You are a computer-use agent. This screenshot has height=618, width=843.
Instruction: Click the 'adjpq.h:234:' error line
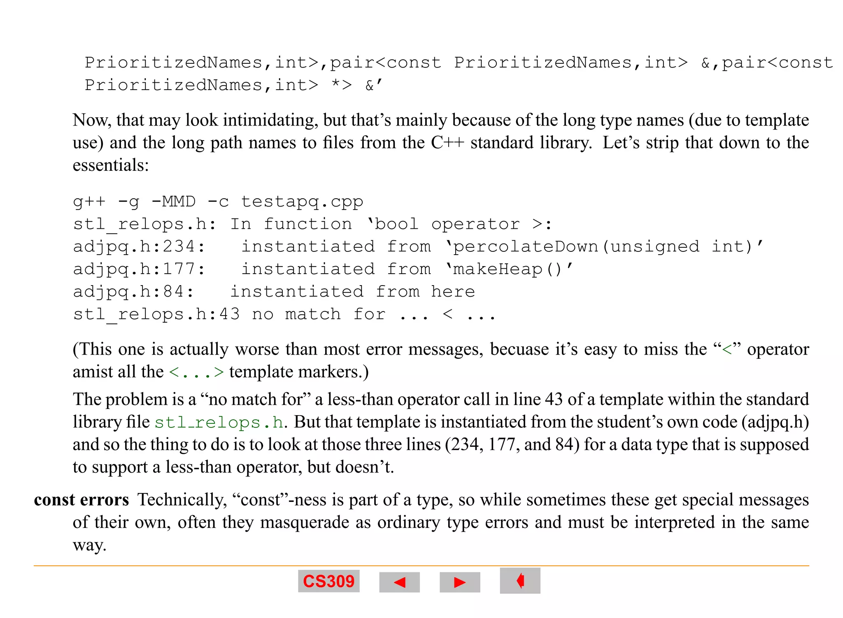[x=418, y=246]
